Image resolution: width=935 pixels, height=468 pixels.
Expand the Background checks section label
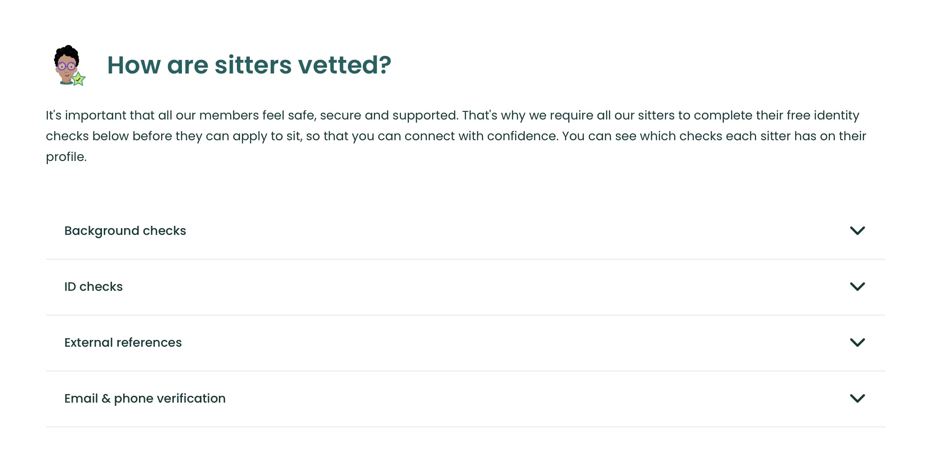point(125,231)
